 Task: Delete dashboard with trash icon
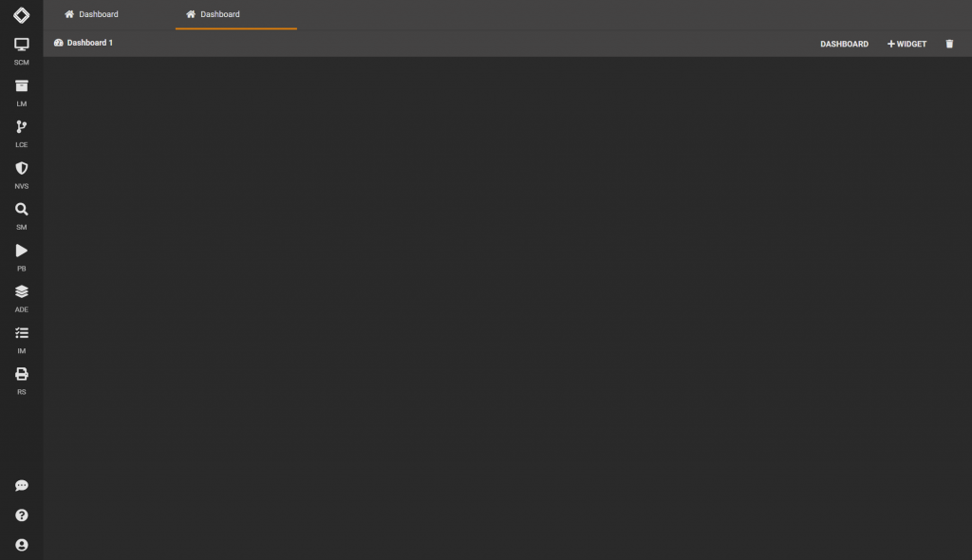(949, 44)
